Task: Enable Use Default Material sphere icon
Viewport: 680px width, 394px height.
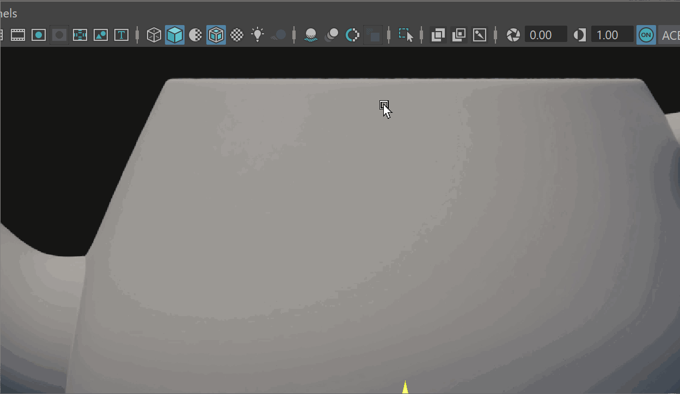Action: pos(195,35)
